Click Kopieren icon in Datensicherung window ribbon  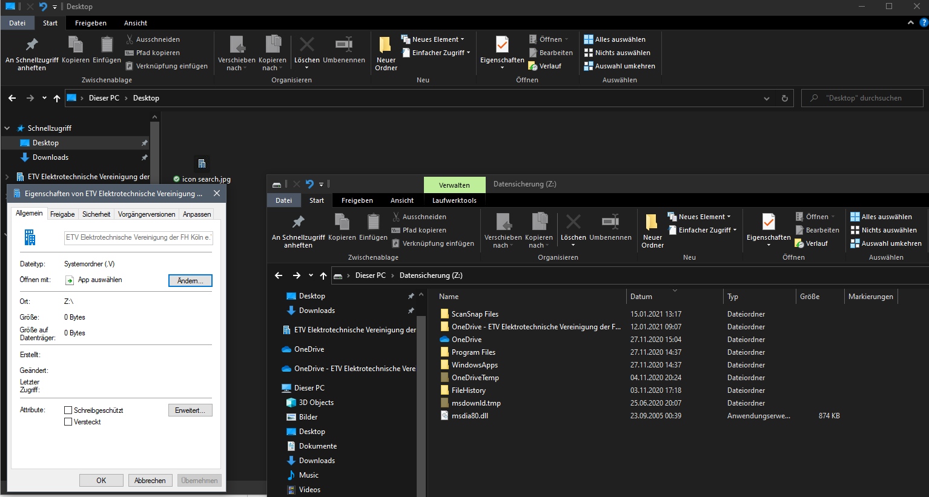coord(342,223)
